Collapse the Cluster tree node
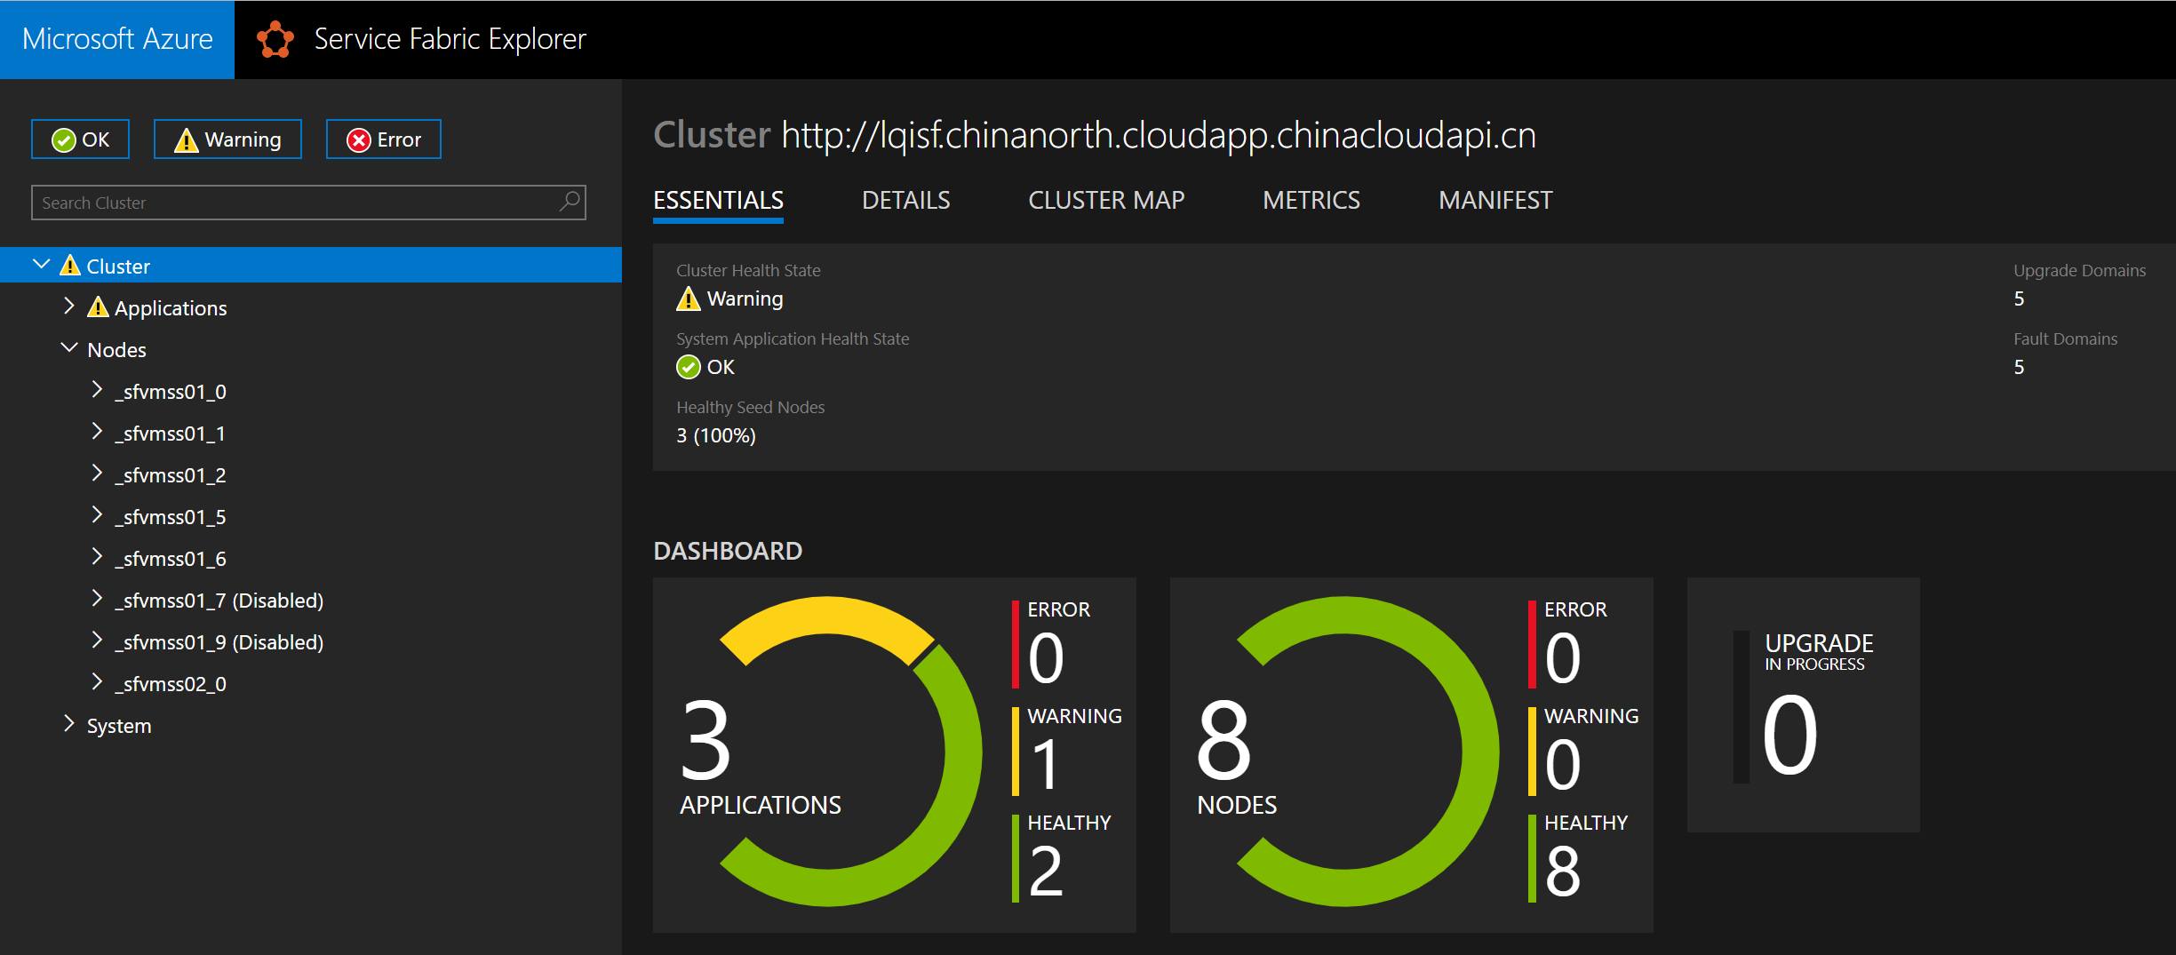The image size is (2176, 955). [x=41, y=264]
